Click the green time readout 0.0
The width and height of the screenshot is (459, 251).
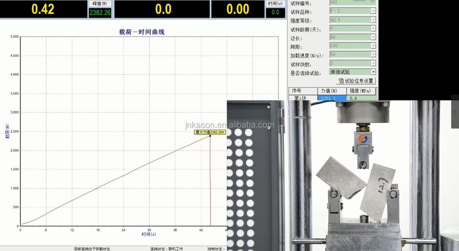(275, 12)
